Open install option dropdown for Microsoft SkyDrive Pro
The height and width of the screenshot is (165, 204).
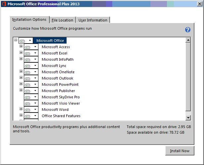[x=31, y=97]
